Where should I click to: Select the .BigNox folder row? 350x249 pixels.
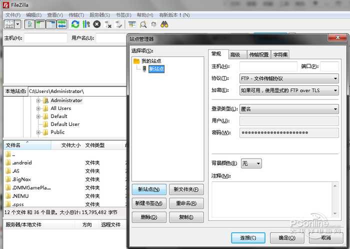pyautogui.click(x=64, y=179)
